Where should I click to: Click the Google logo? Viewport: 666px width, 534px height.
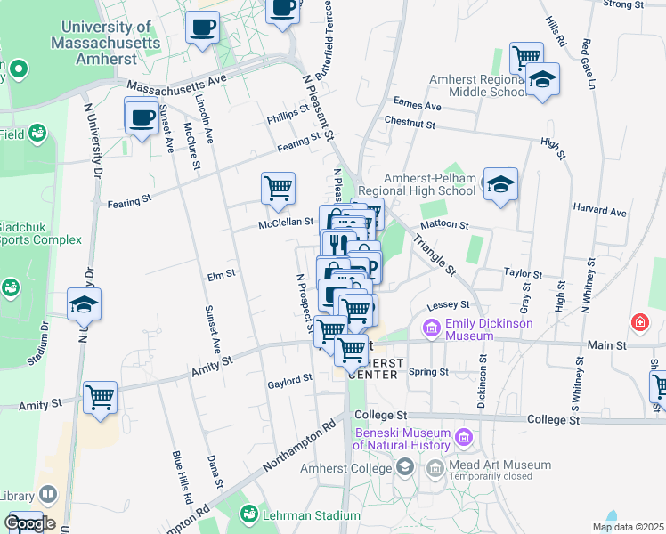29,524
